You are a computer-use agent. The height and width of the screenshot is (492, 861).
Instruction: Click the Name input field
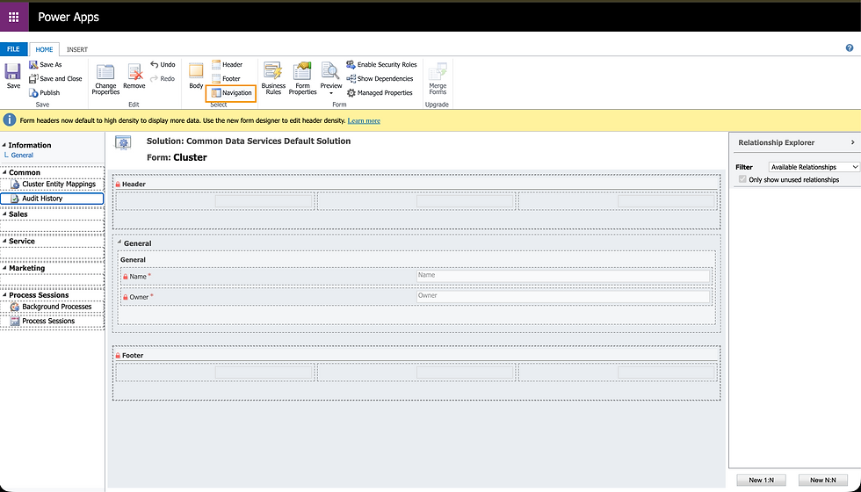pyautogui.click(x=563, y=276)
